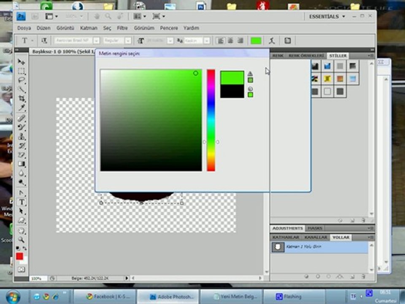
Task: Open the font style dropdown
Action: tap(128, 41)
